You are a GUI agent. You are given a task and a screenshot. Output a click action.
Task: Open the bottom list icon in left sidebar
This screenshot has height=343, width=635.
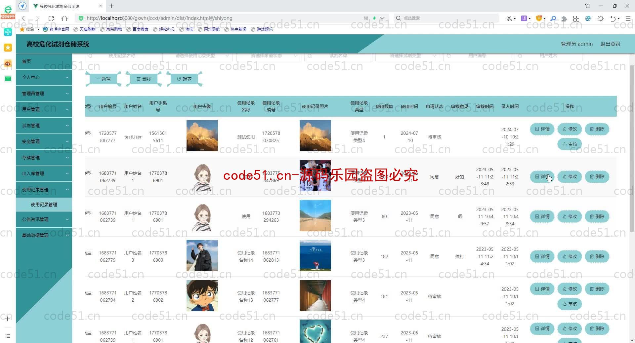click(8, 336)
